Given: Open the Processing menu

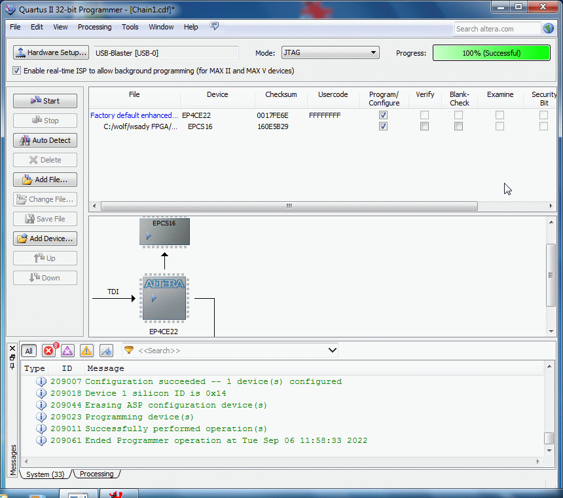Looking at the screenshot, I should tap(94, 27).
